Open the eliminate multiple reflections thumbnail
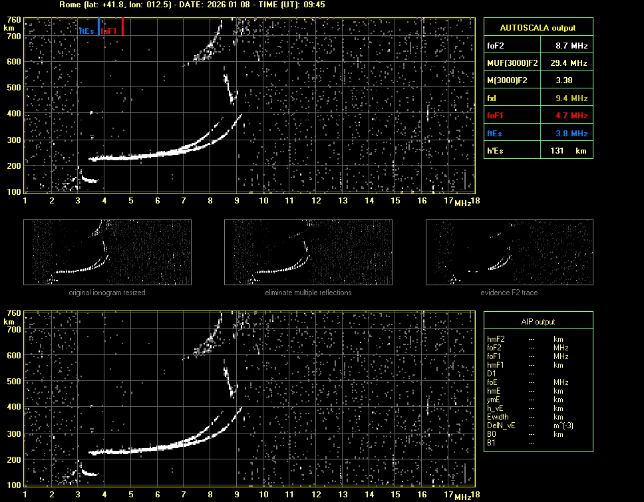 coord(308,253)
